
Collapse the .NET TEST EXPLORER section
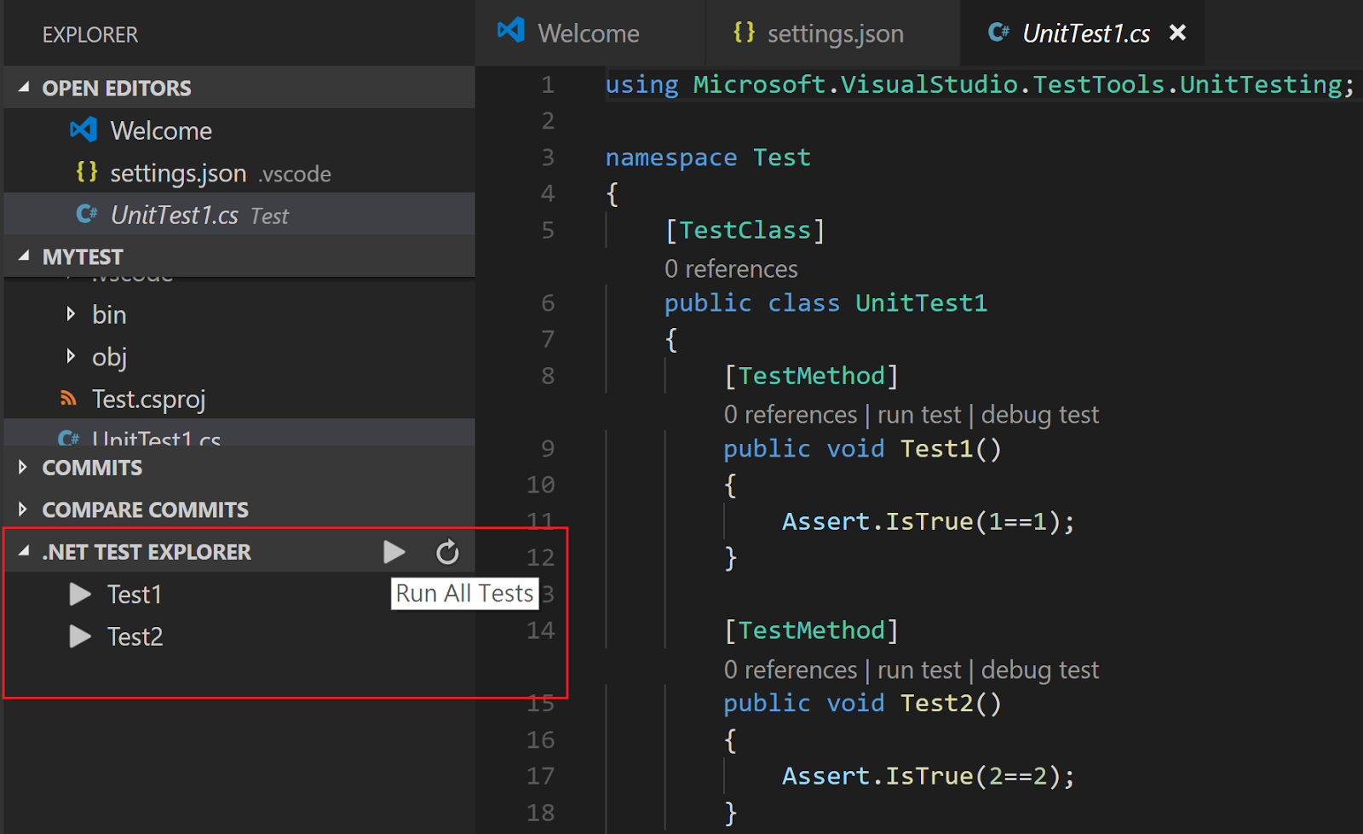[23, 551]
